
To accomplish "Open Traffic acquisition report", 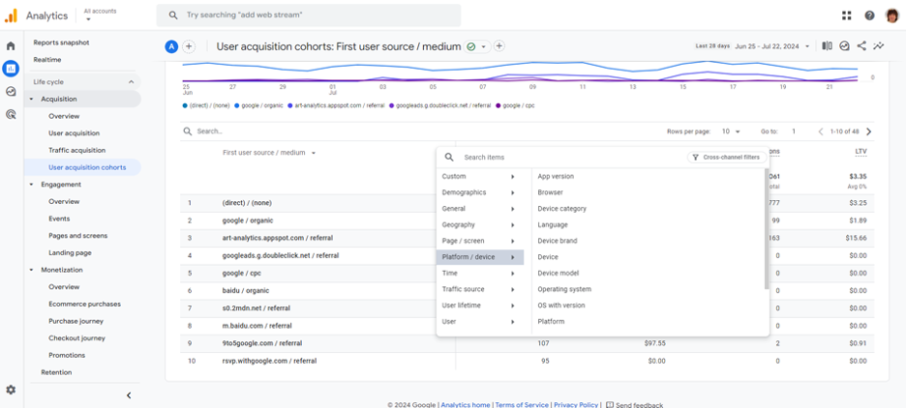I will pos(76,151).
